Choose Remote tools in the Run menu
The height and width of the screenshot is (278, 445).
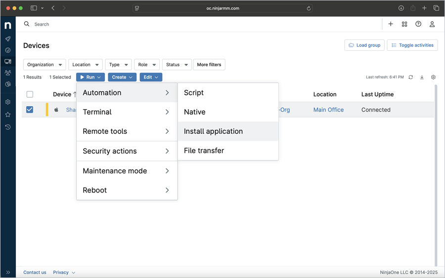coord(105,131)
